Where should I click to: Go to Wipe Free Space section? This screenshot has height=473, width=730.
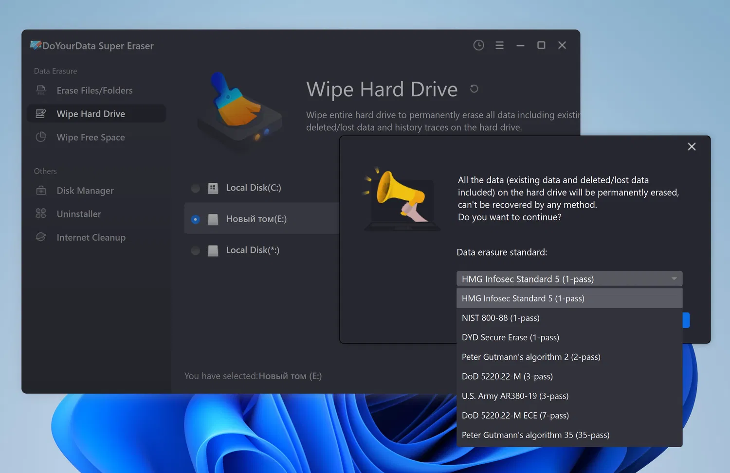(x=96, y=137)
